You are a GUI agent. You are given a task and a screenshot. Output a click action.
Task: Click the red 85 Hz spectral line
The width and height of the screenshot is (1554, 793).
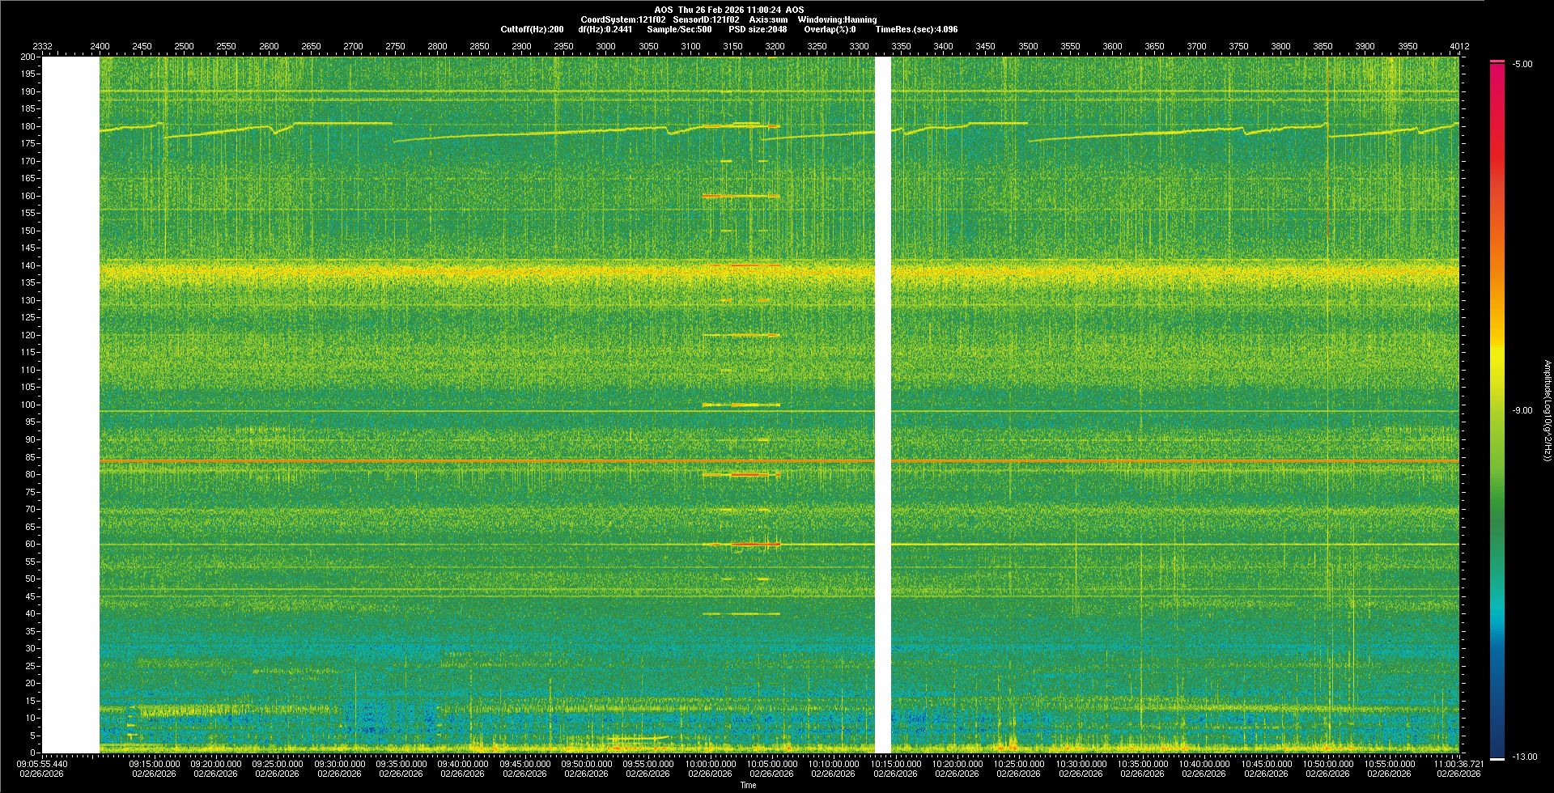pos(486,460)
